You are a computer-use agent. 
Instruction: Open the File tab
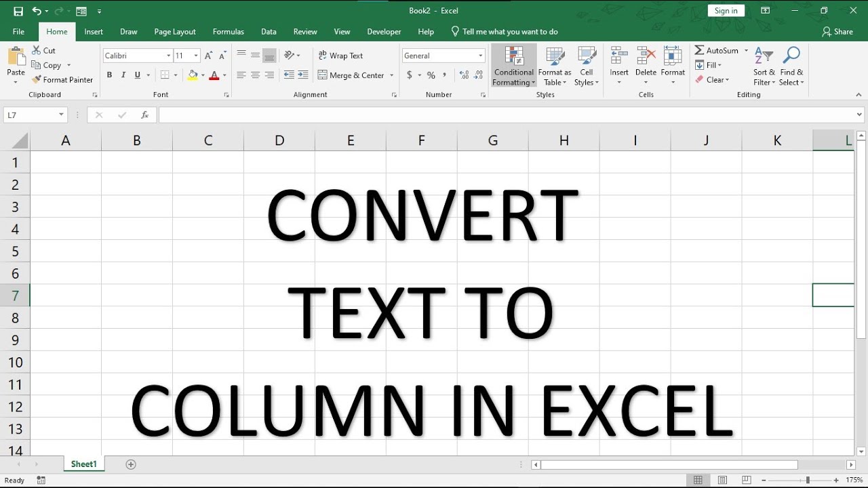18,32
